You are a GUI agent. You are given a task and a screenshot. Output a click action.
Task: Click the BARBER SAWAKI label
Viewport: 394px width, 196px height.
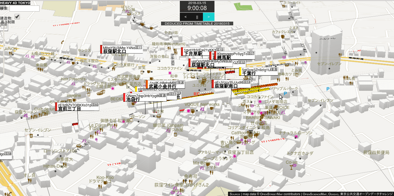tap(263, 118)
